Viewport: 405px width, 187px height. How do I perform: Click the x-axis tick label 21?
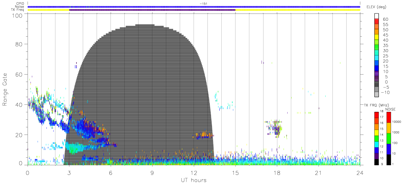(x=319, y=172)
